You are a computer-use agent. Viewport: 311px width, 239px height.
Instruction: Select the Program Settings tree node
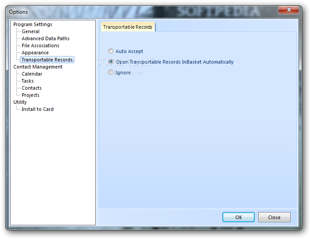pyautogui.click(x=33, y=24)
